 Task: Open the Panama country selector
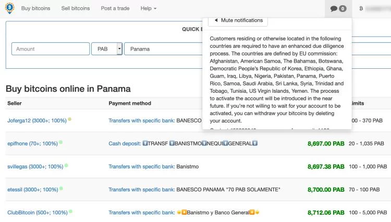pos(163,49)
